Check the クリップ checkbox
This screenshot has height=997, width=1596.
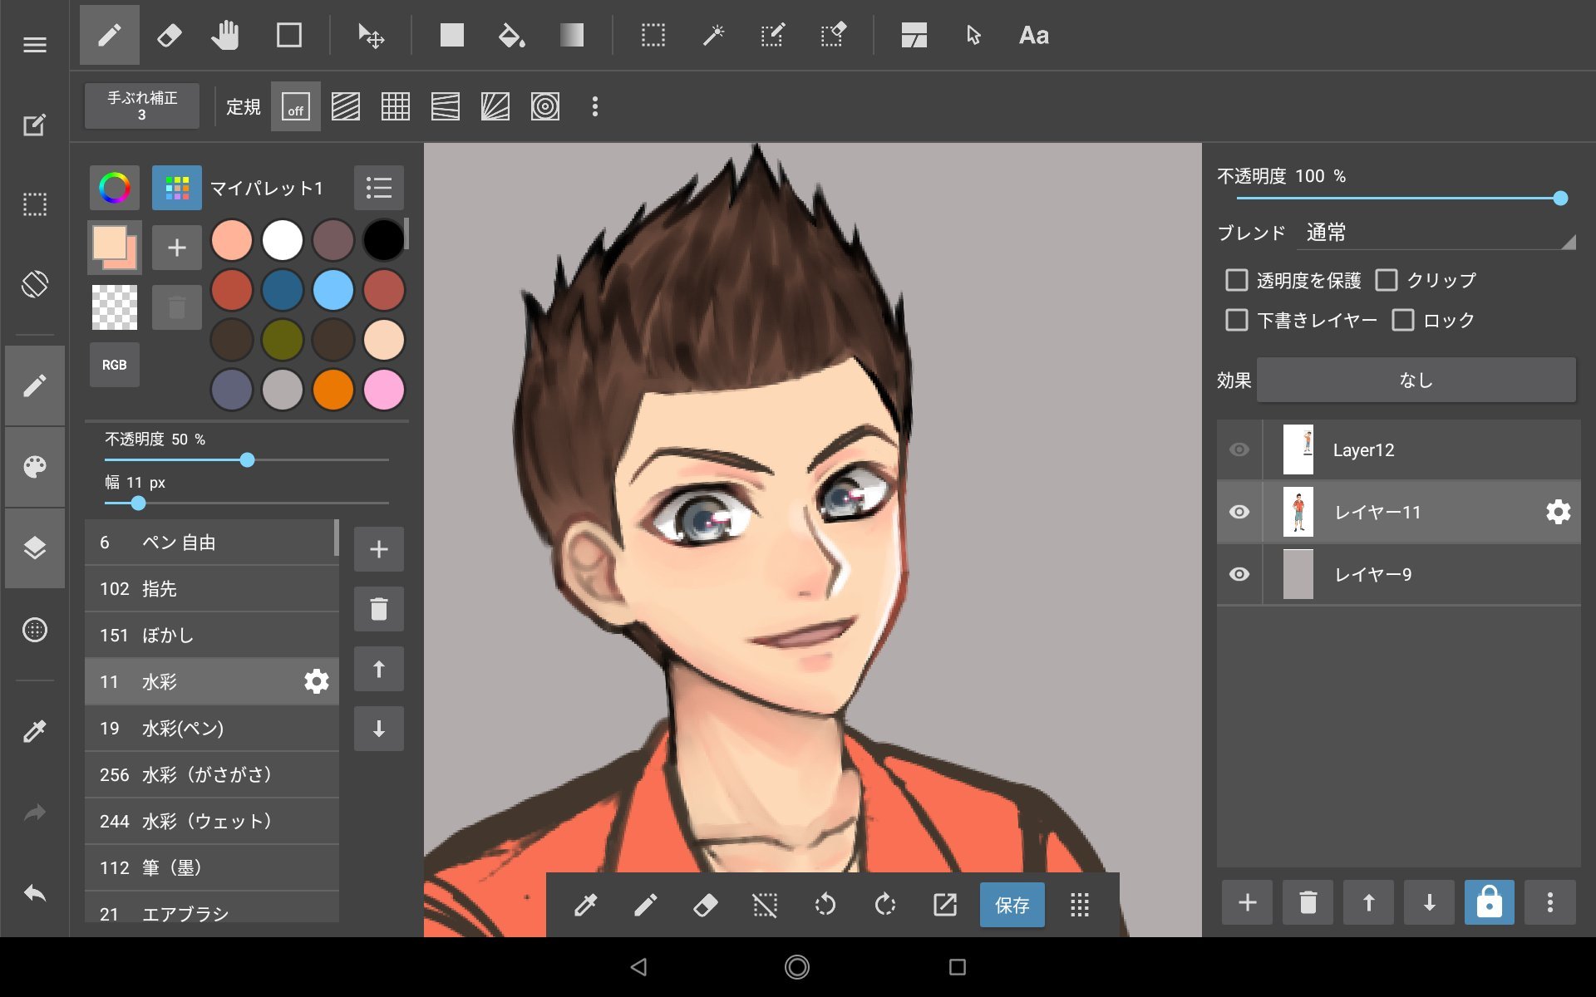(1386, 280)
